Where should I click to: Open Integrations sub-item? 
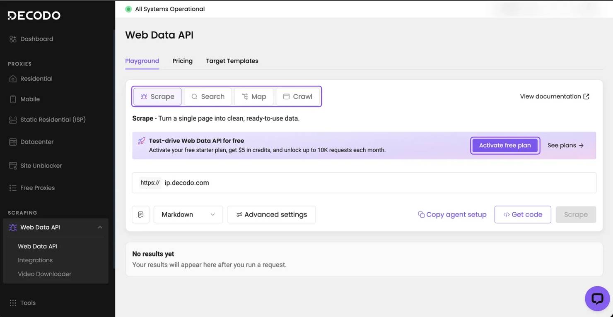click(x=35, y=260)
